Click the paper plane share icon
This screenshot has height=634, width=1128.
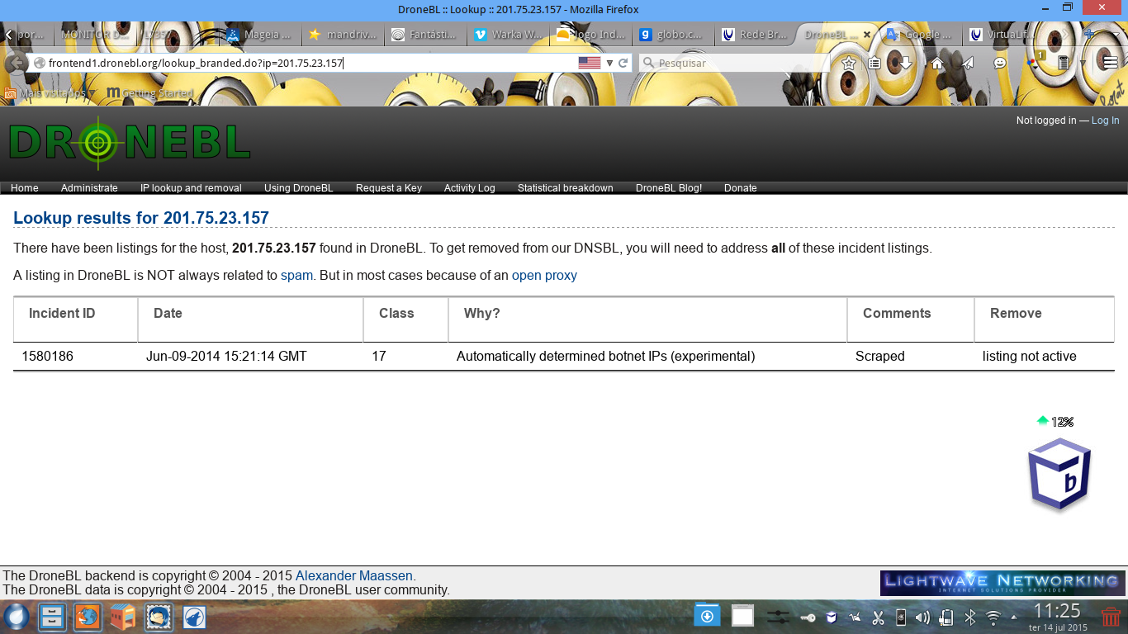coord(968,63)
